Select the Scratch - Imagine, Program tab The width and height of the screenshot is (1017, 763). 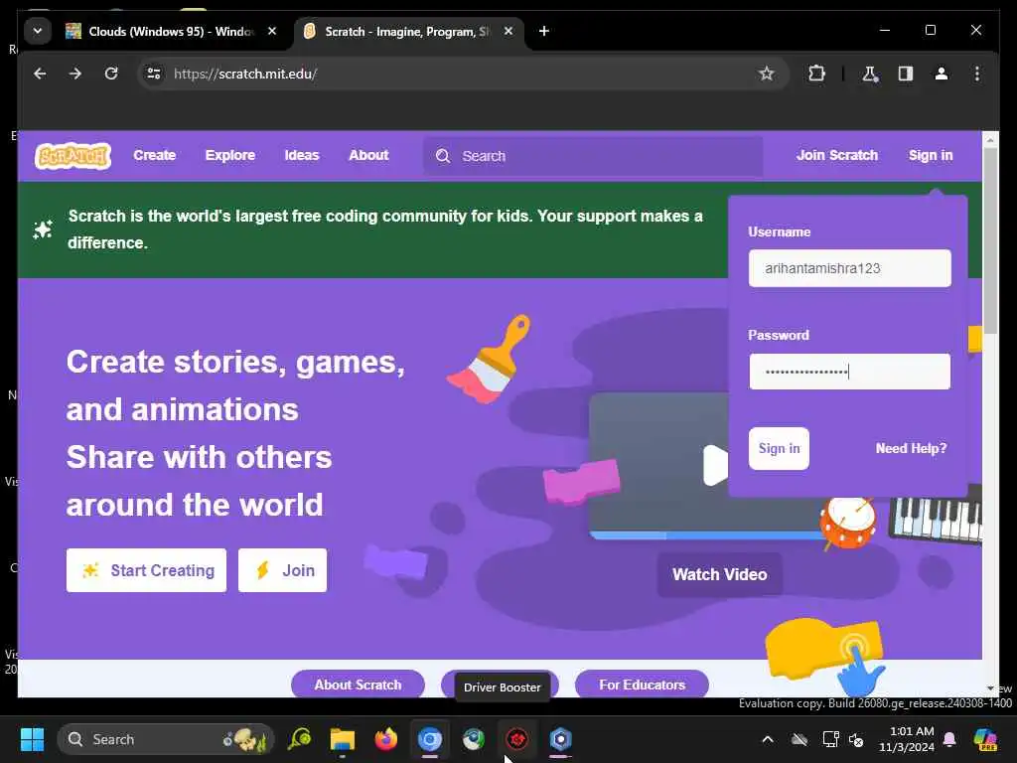coord(407,31)
